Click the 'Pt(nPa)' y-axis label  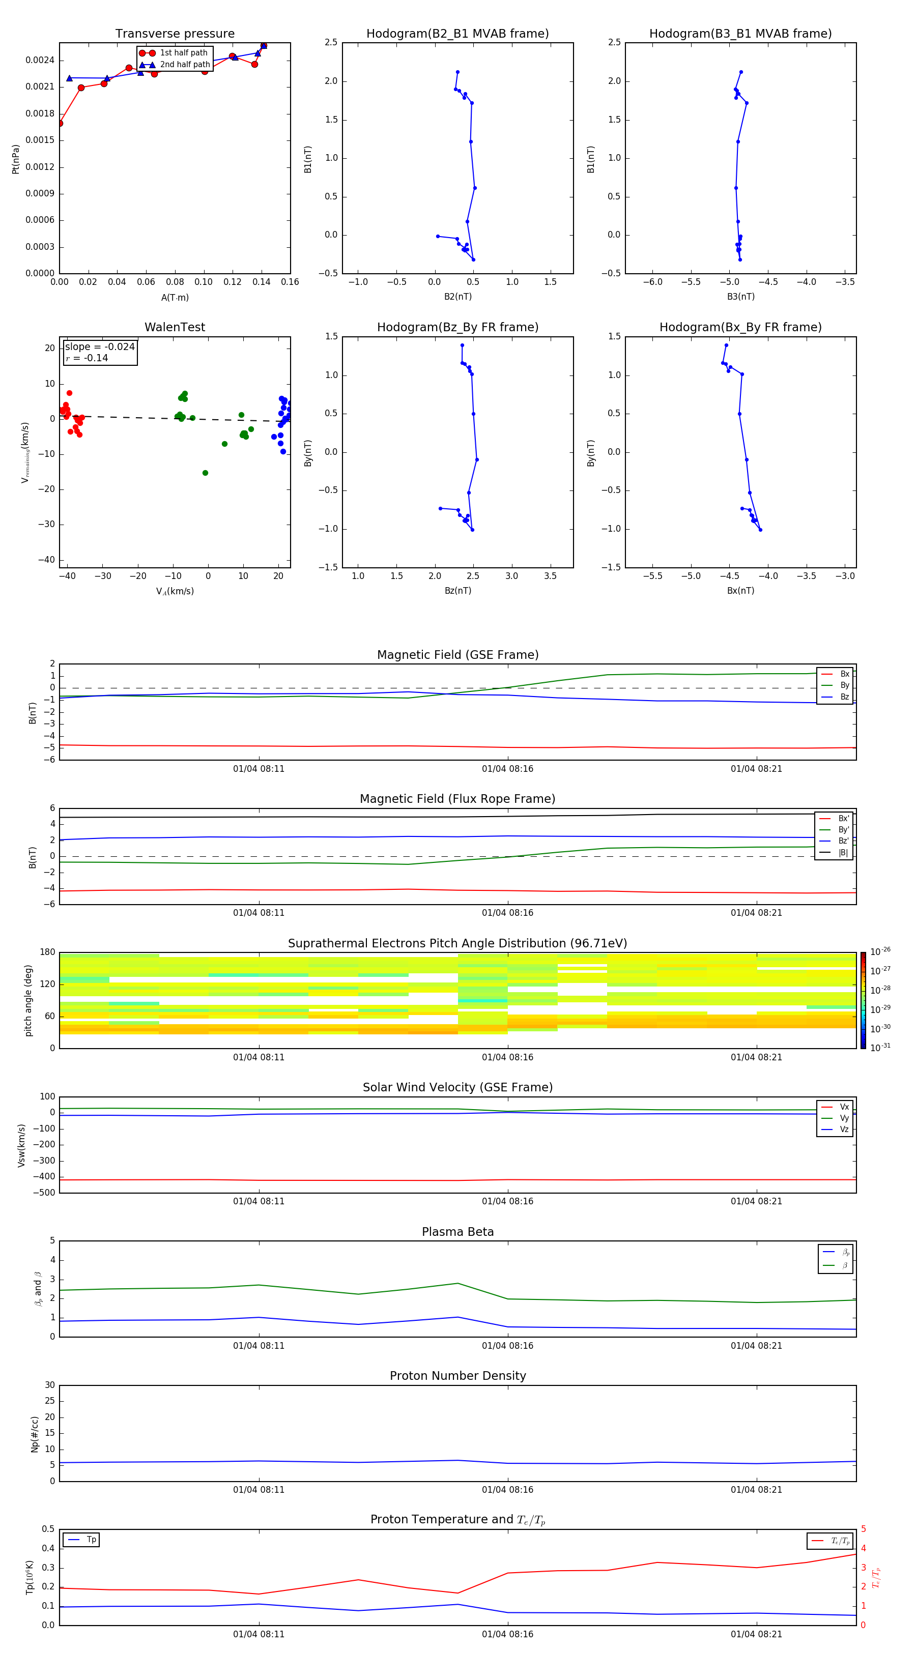pos(16,158)
